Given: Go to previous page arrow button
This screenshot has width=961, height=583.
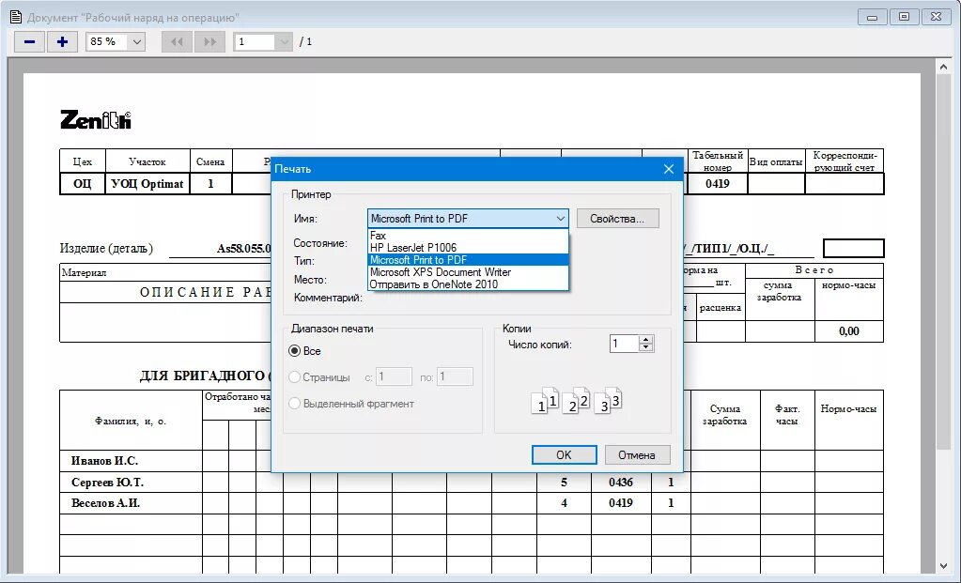Looking at the screenshot, I should tap(177, 41).
